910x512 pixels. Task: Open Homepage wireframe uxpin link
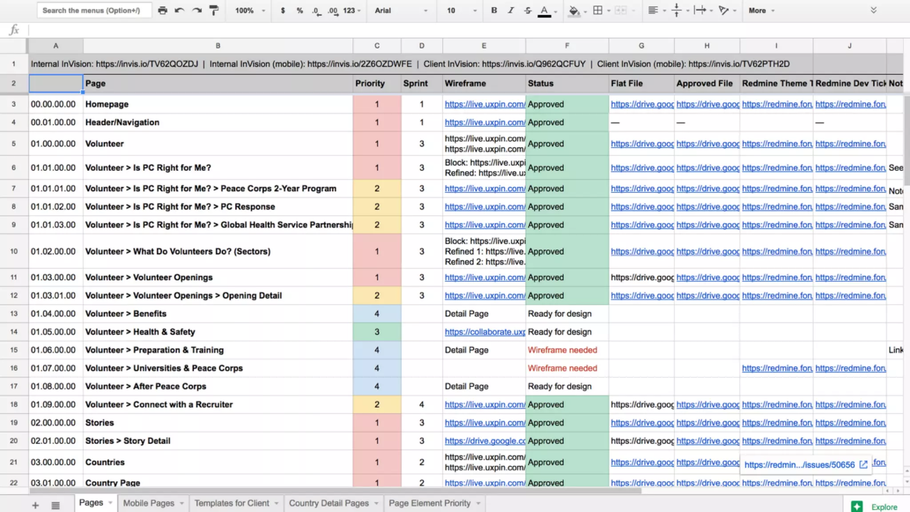484,104
